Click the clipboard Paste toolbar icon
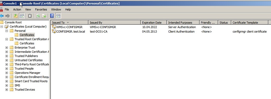This screenshot has width=271, height=99. click(30, 16)
